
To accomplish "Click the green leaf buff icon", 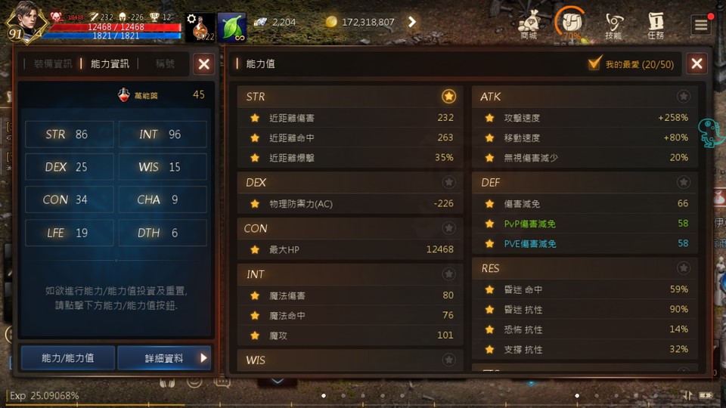I will point(232,27).
